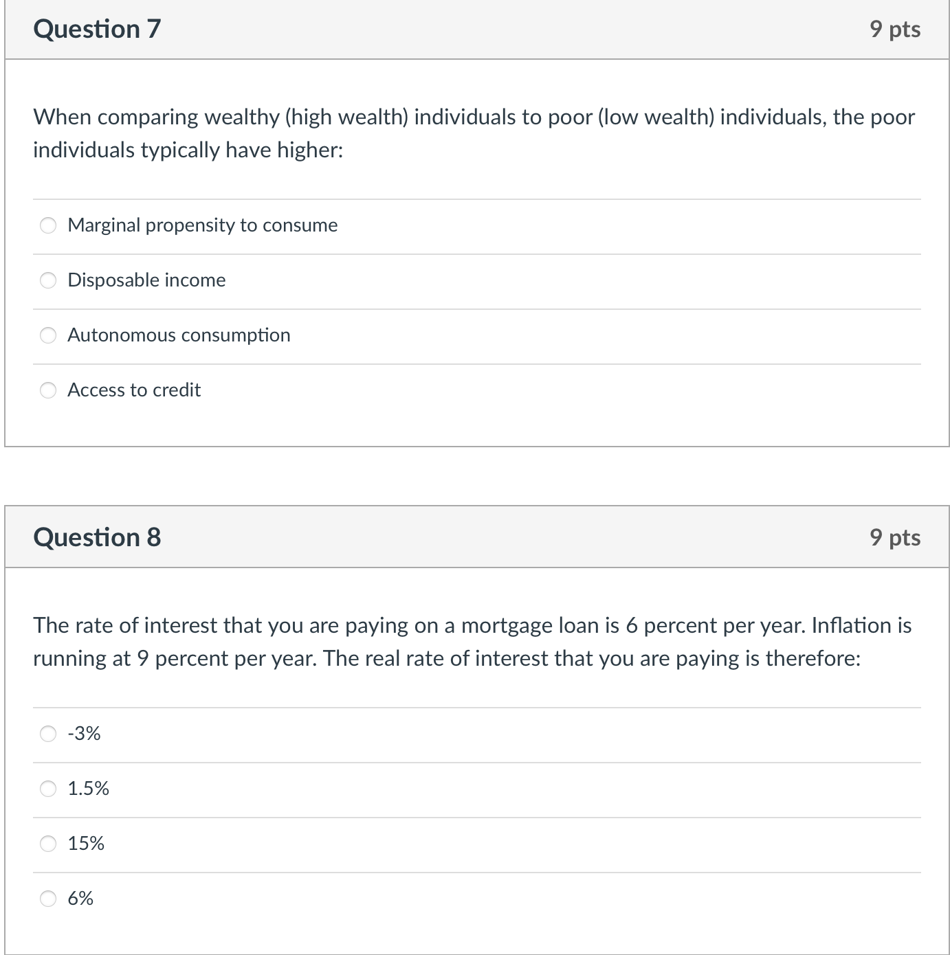Choose the 1.5% option

[x=48, y=789]
